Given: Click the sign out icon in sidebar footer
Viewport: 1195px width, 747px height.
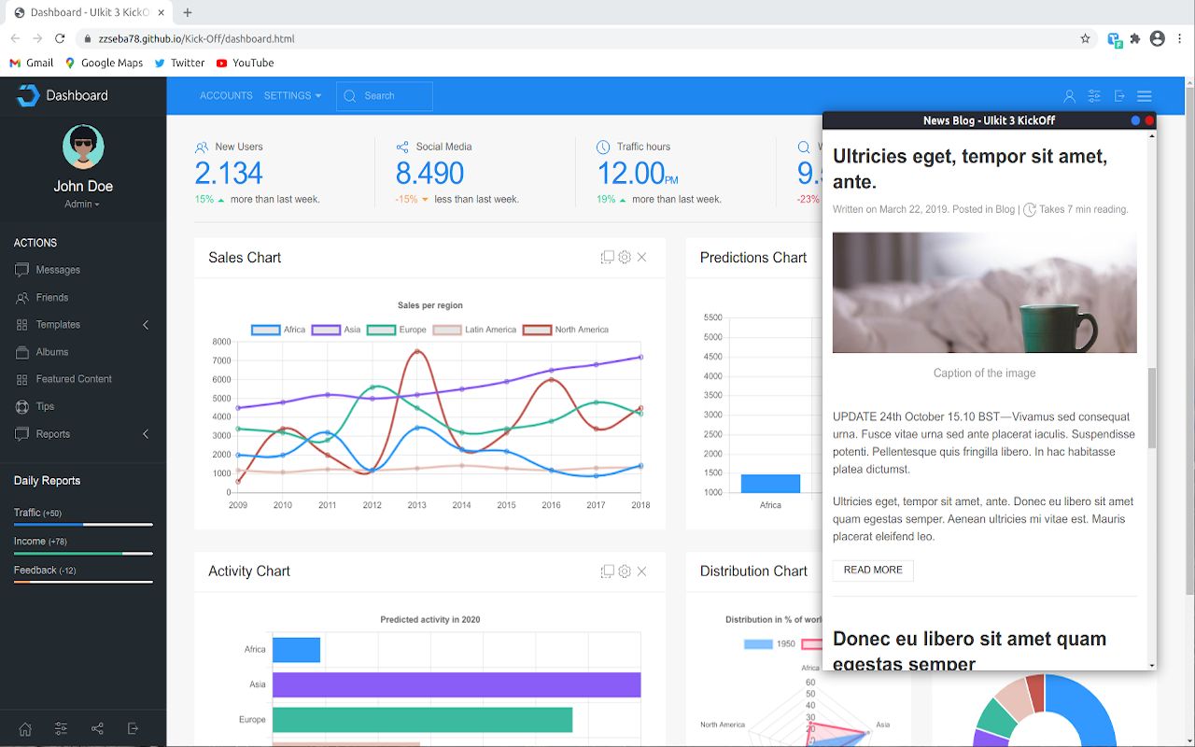Looking at the screenshot, I should coord(133,728).
